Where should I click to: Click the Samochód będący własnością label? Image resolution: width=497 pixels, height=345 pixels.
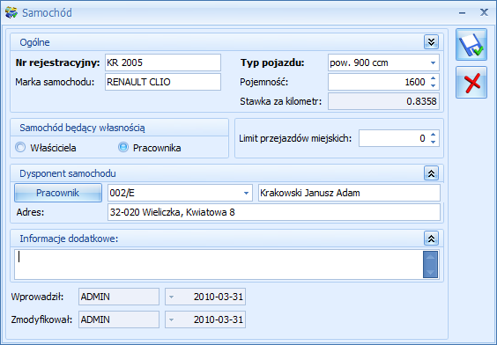[82, 128]
